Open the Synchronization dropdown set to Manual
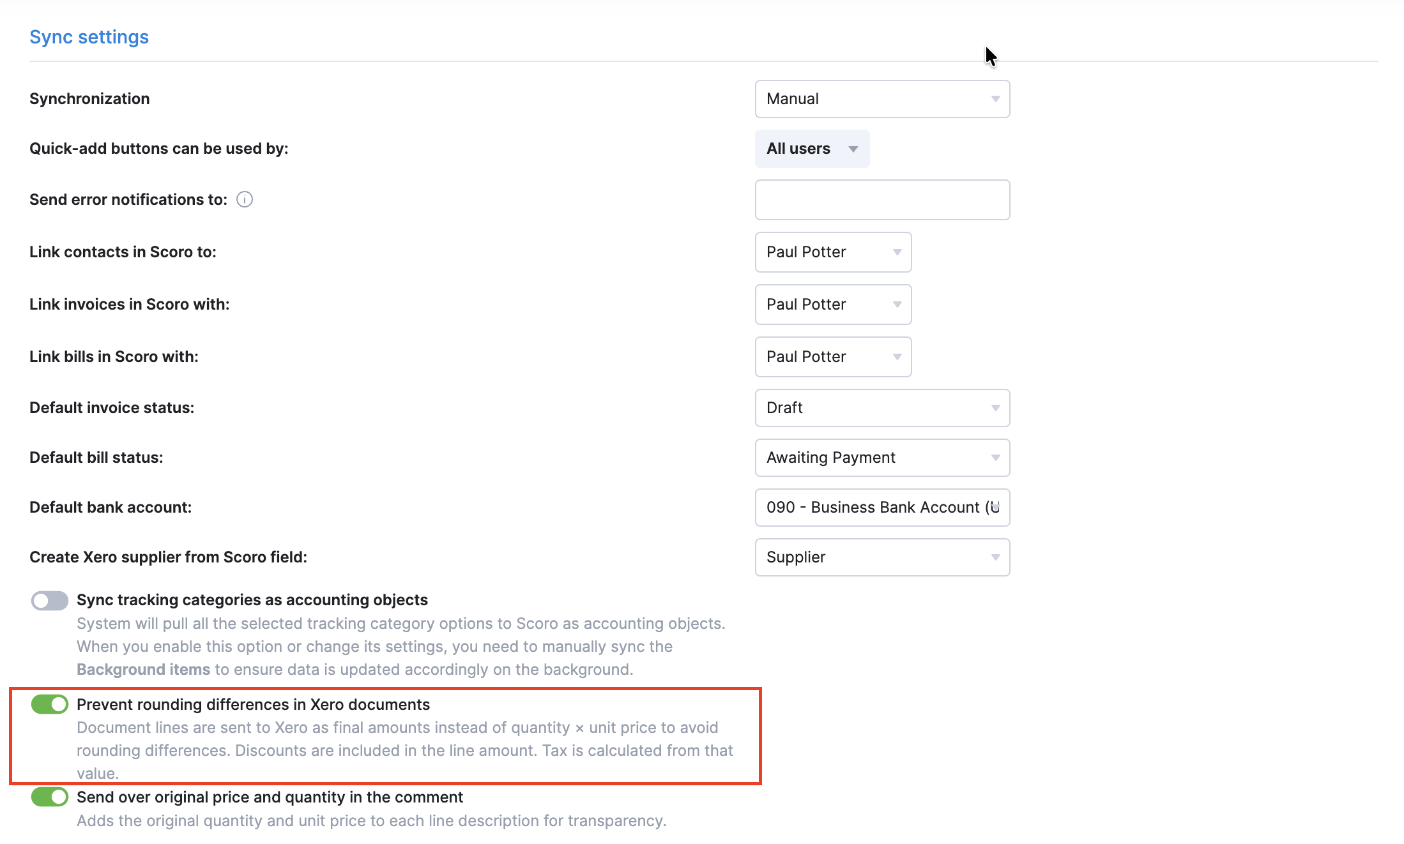 881,99
